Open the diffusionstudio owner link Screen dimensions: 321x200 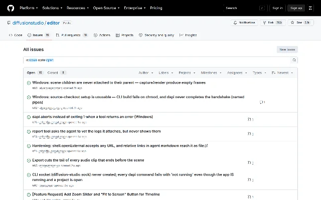(28, 23)
